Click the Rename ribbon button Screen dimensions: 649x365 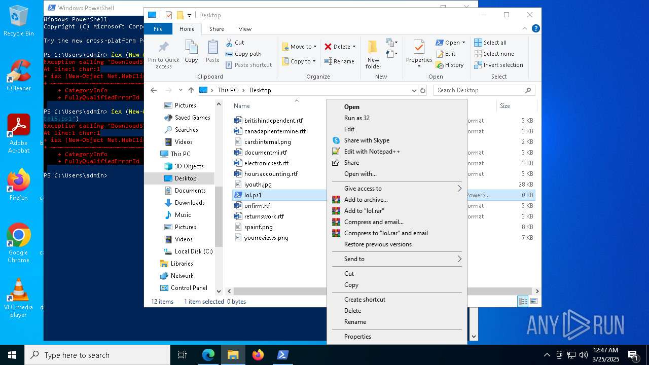[340, 61]
